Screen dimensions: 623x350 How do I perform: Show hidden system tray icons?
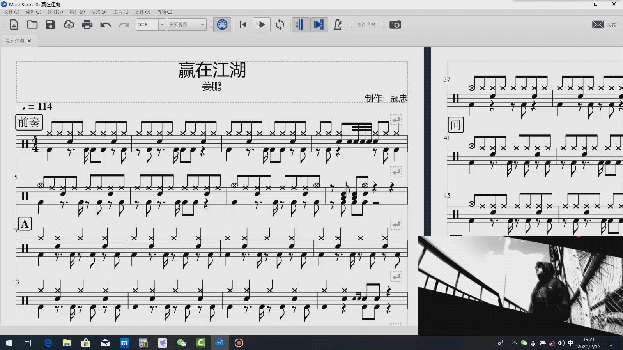coord(514,343)
